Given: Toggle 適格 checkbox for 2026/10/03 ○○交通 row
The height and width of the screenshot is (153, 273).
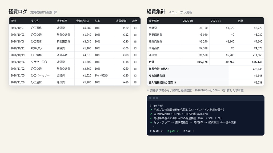Looking at the screenshot, I should (135, 35).
